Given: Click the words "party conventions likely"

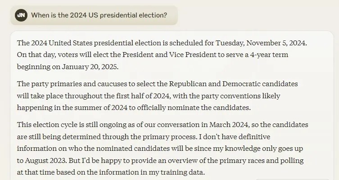Looking at the screenshot, I should (240, 96).
